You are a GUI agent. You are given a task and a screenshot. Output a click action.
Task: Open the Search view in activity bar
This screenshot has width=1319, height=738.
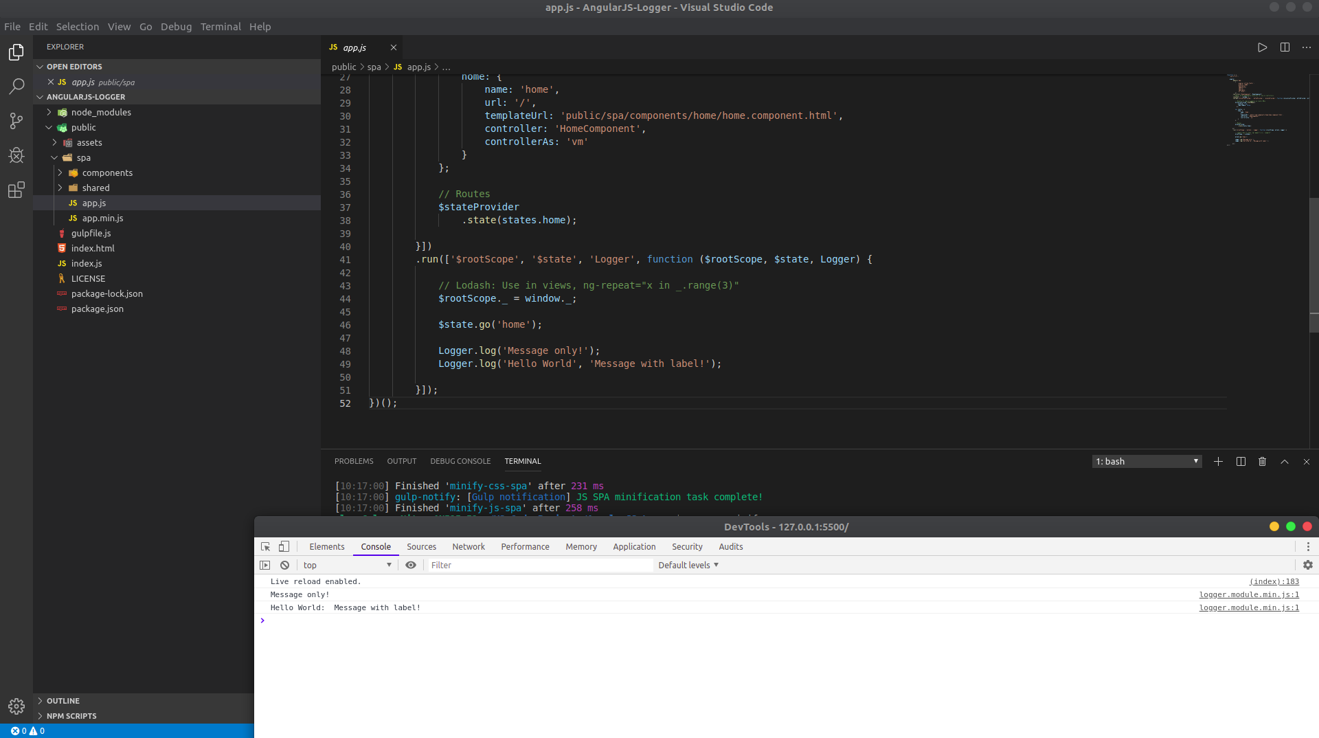tap(16, 87)
